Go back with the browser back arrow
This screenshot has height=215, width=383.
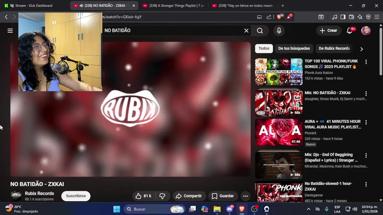6,17
